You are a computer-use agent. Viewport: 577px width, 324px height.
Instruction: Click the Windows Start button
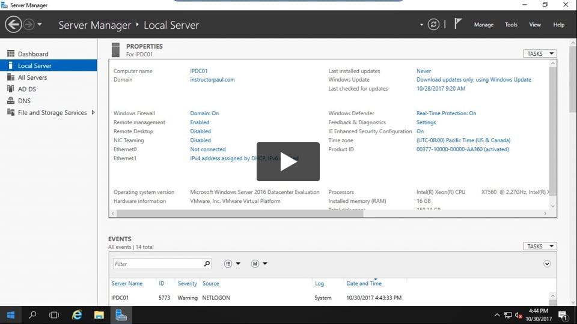(11, 315)
